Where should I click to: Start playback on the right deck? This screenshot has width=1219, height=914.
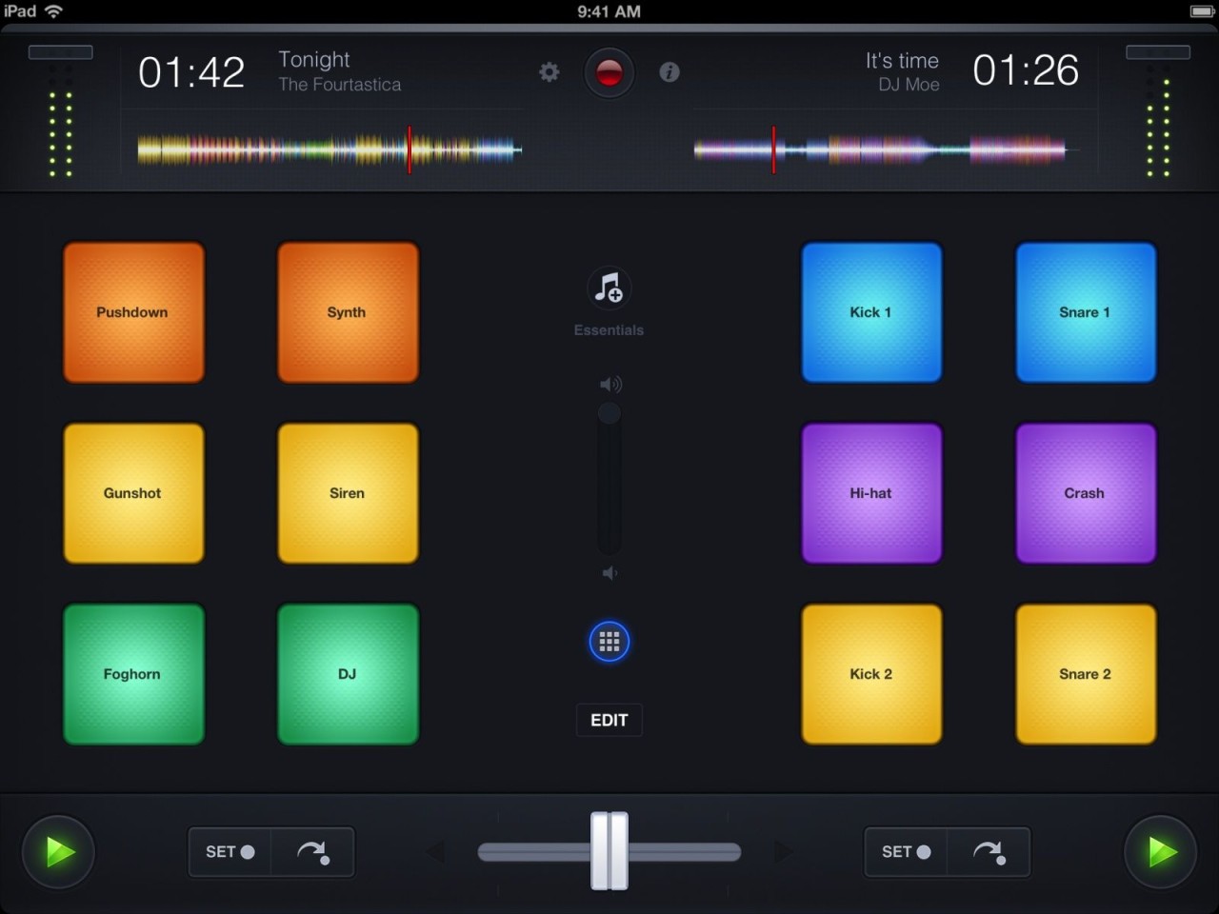(1160, 852)
